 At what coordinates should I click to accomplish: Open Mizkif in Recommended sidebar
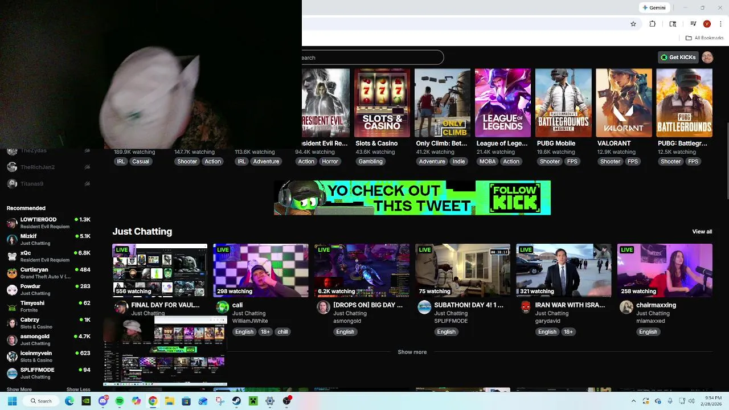(x=48, y=240)
